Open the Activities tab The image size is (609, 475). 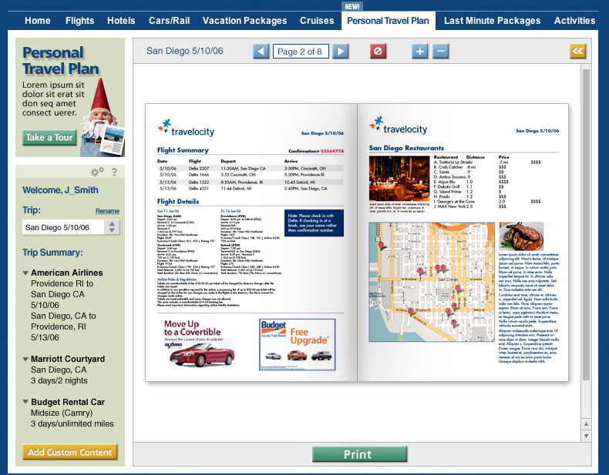pos(574,21)
